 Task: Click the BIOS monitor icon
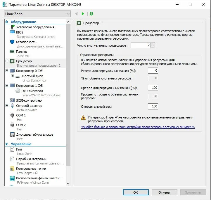click(12, 32)
